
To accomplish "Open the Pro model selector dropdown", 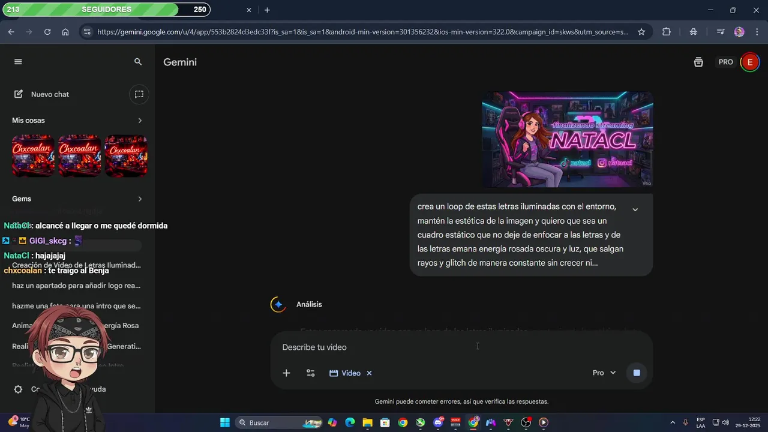I will pos(604,373).
